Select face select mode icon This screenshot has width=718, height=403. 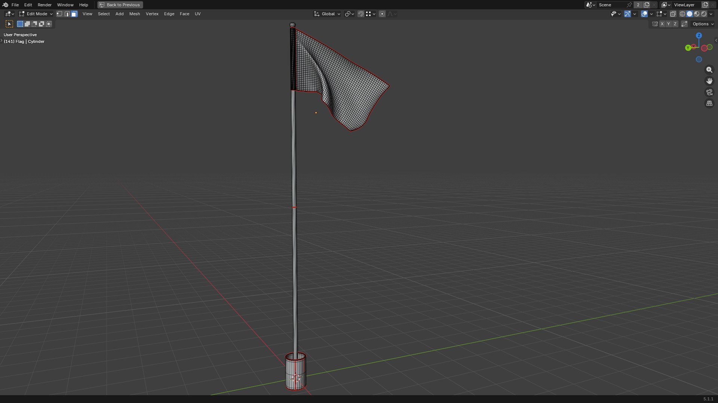pyautogui.click(x=74, y=14)
